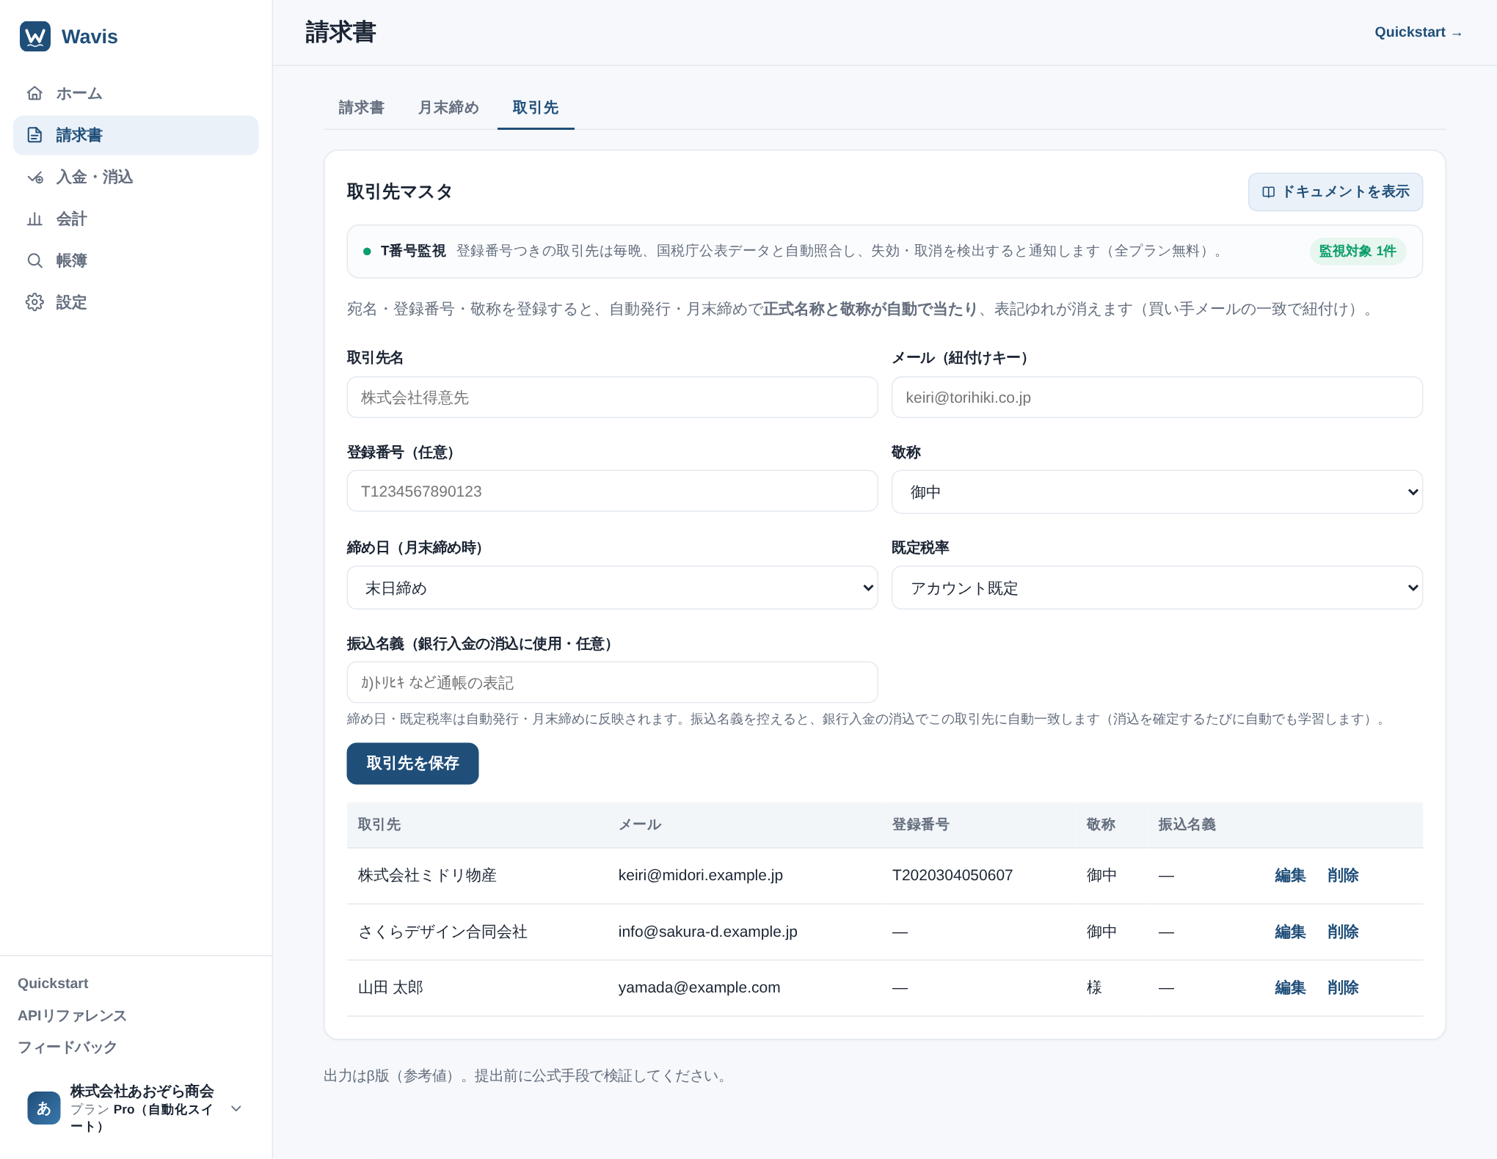
Task: Click the 山田 太郎 name cell
Action: [x=390, y=987]
